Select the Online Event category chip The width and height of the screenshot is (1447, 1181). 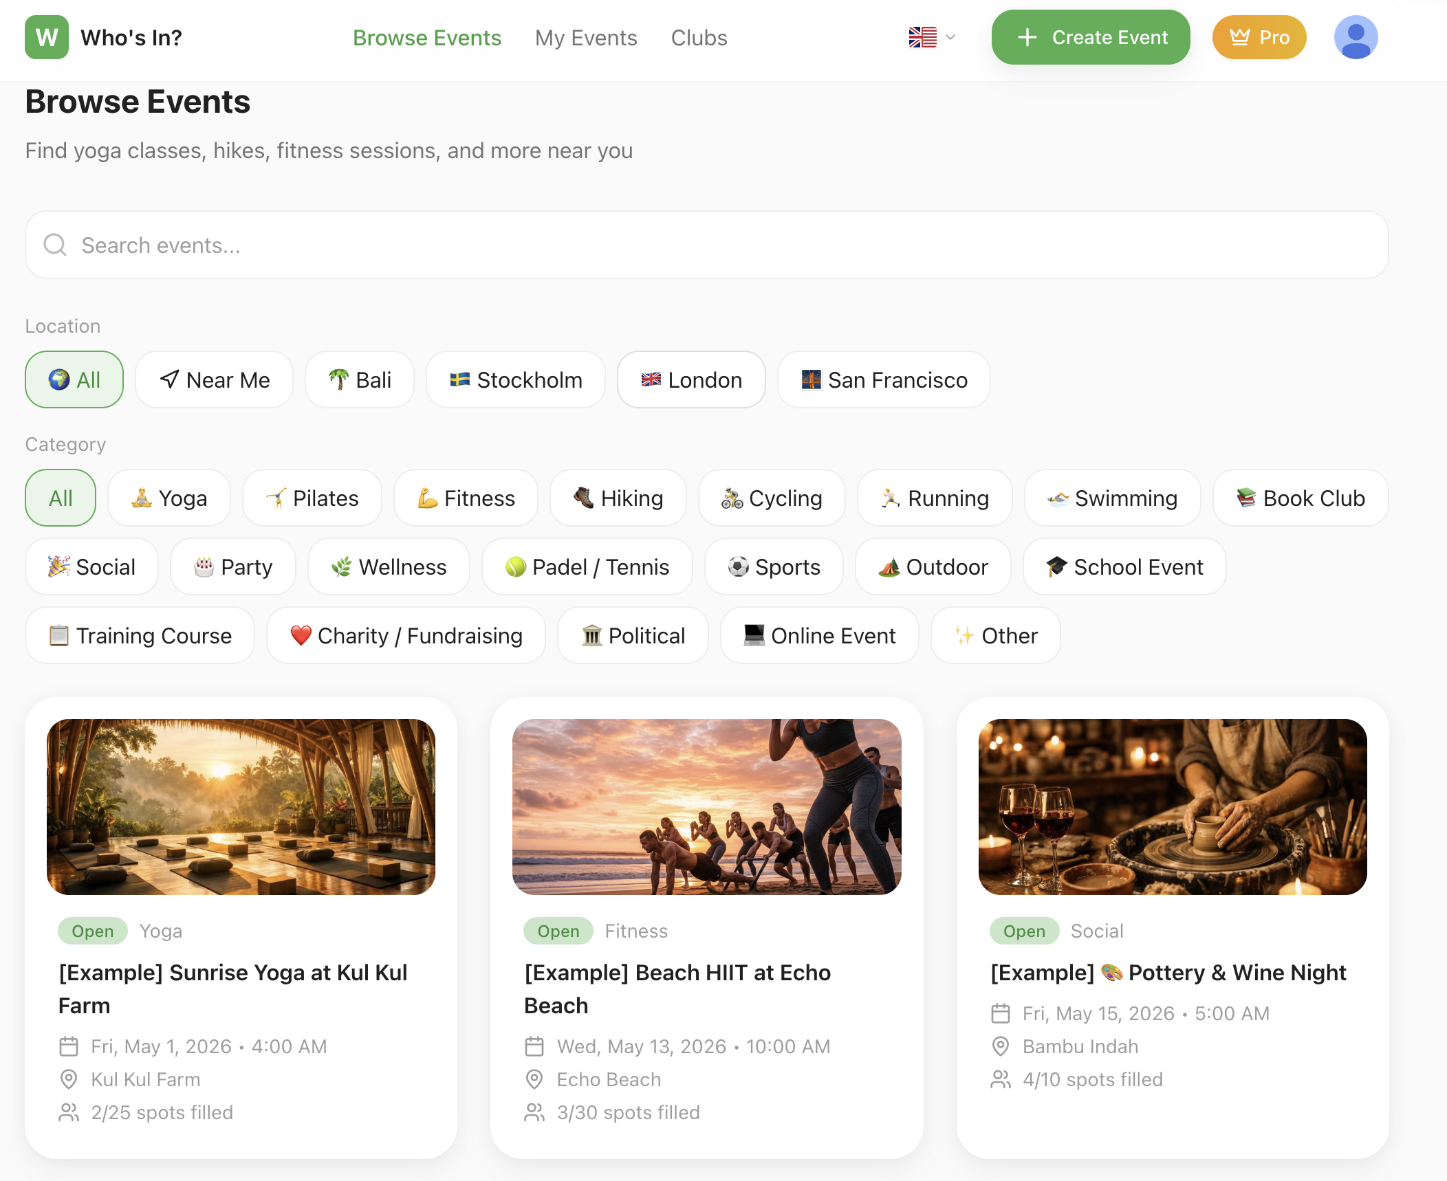click(x=819, y=635)
